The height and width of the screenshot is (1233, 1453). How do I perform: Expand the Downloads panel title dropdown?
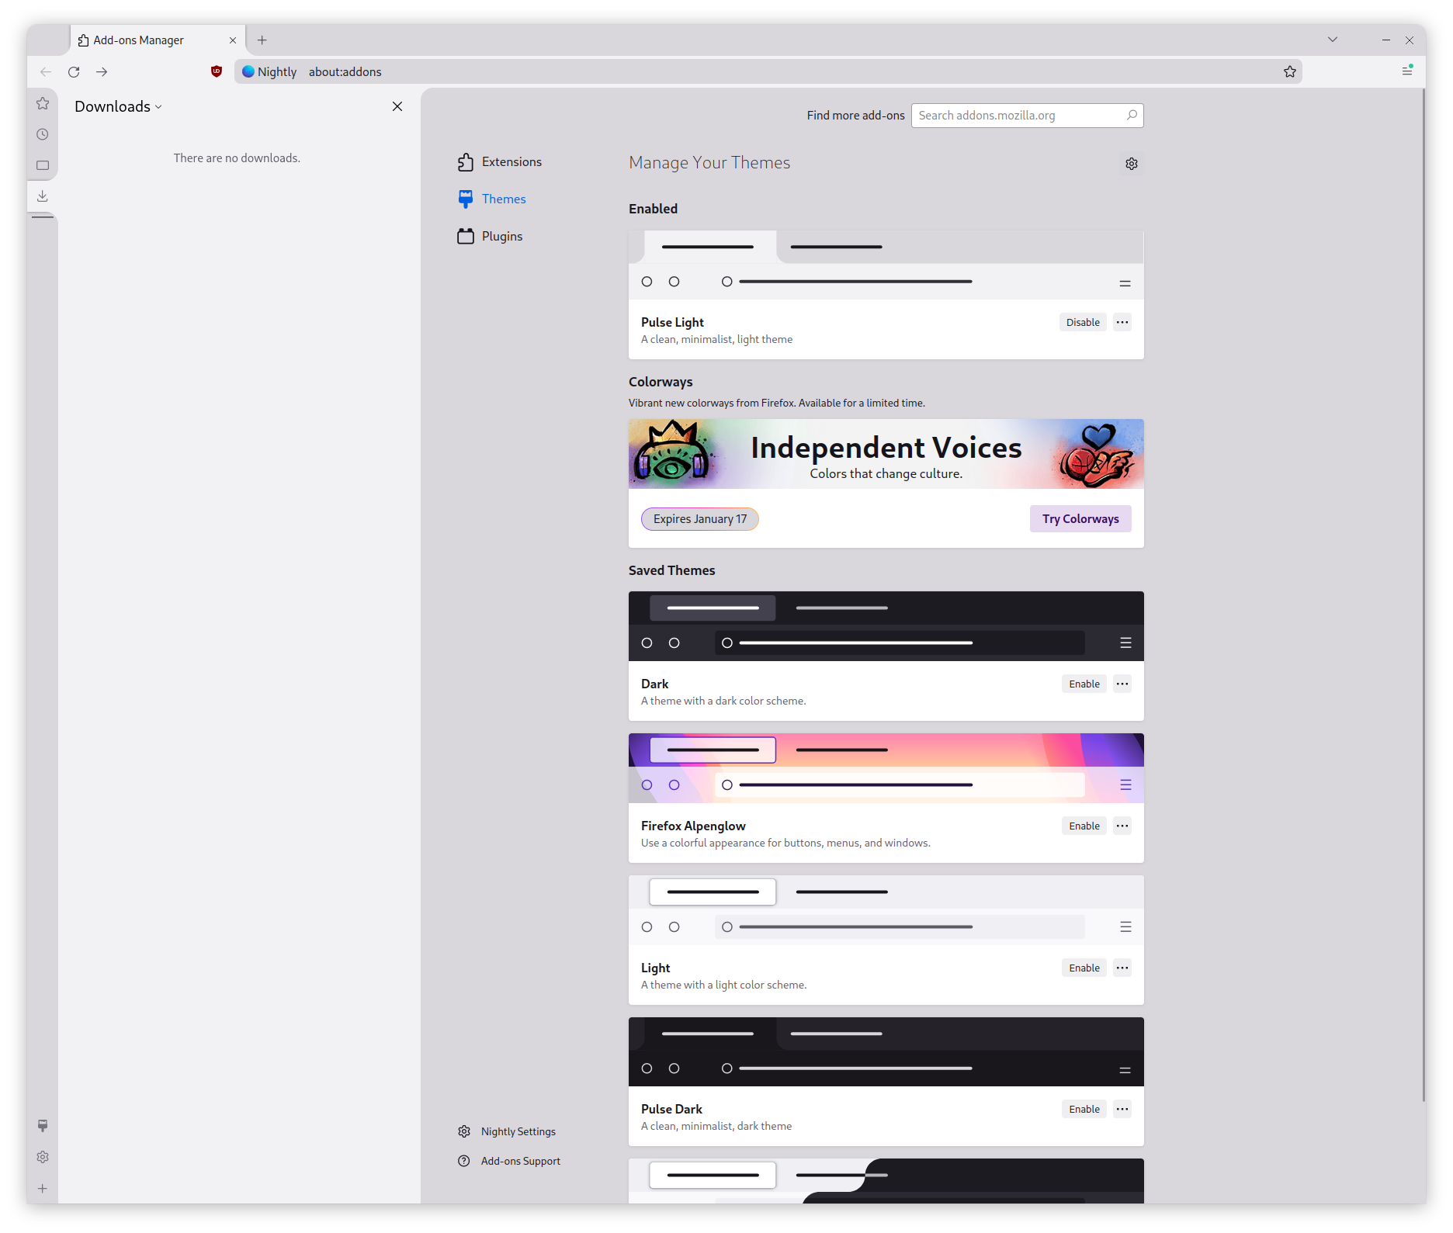(118, 106)
